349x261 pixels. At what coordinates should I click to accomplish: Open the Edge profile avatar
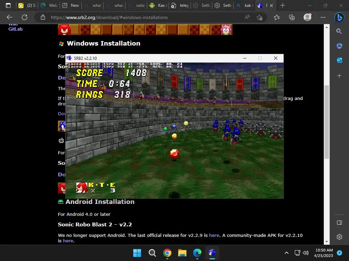307,17
